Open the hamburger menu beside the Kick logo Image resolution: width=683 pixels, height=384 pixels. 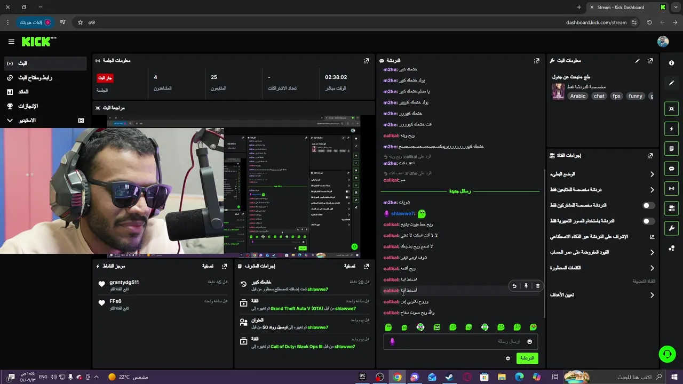(x=11, y=42)
